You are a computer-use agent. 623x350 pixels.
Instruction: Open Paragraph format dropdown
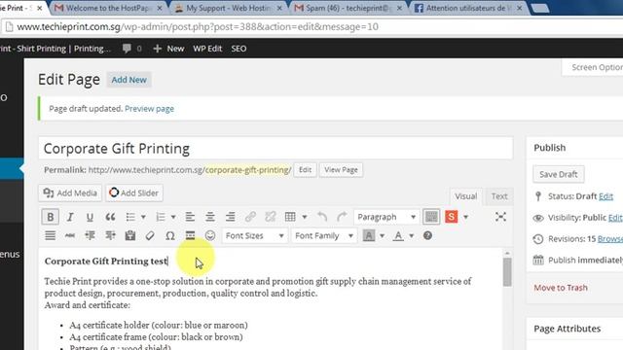point(386,217)
